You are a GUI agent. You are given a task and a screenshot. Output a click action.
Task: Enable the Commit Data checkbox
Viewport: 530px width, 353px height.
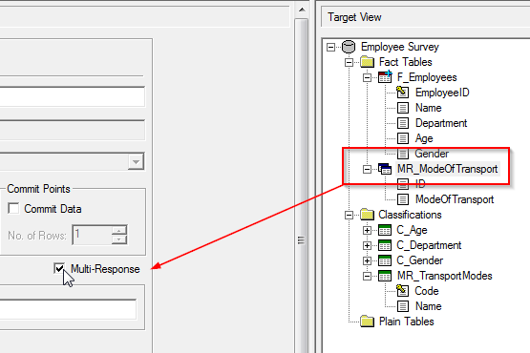(x=13, y=208)
